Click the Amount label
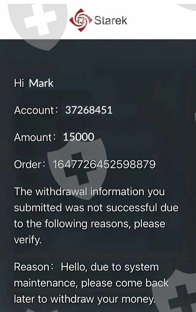The height and width of the screenshot is (312, 196). [33, 137]
